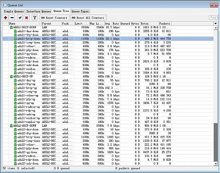
Task: Click the red X Disable button
Action: point(26,18)
